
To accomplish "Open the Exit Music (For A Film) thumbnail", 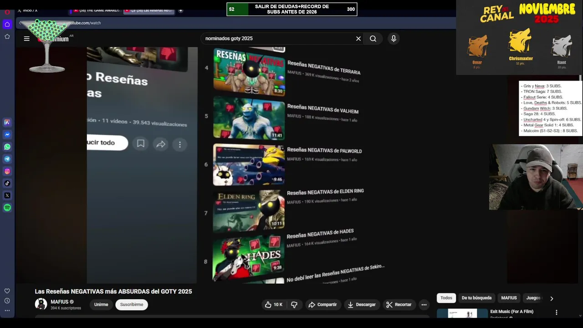I will point(462,313).
